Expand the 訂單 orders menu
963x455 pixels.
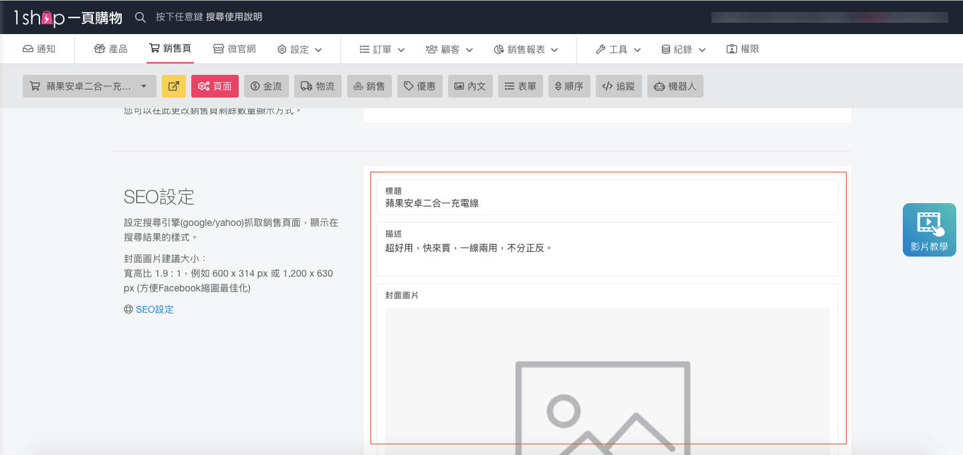coord(383,49)
